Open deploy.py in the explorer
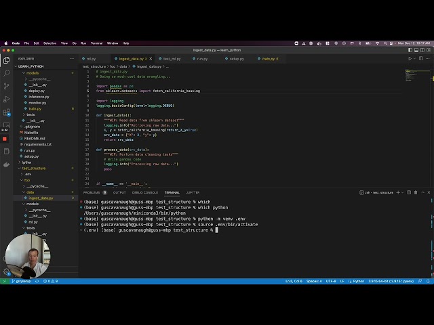Screen dimensions: 434x325 [37, 91]
